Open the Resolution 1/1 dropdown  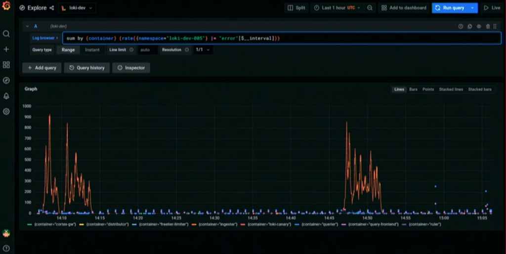(203, 50)
